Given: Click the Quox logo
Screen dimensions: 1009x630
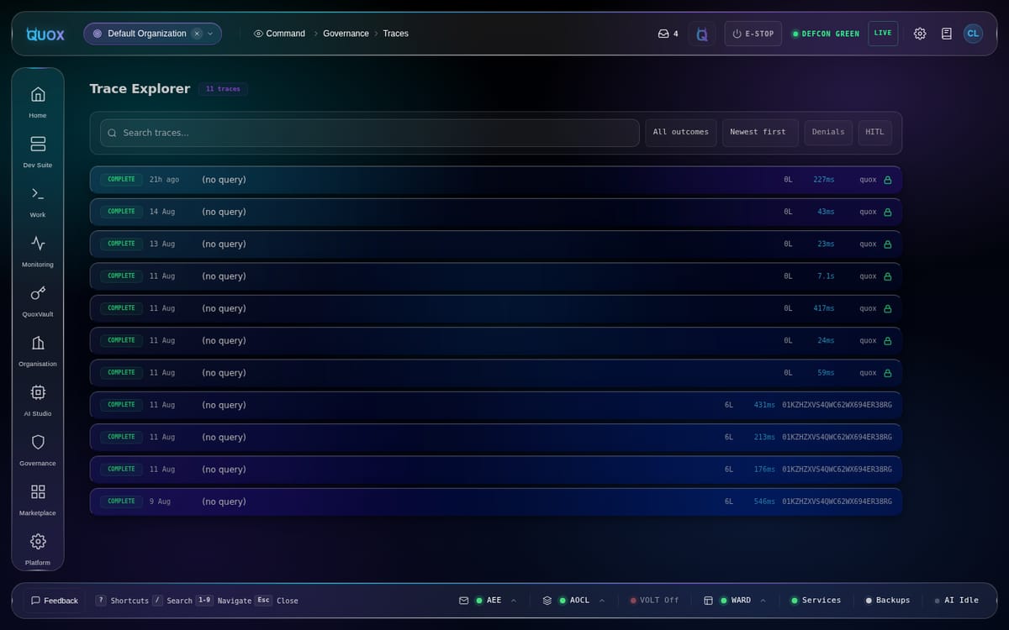Looking at the screenshot, I should tap(45, 34).
